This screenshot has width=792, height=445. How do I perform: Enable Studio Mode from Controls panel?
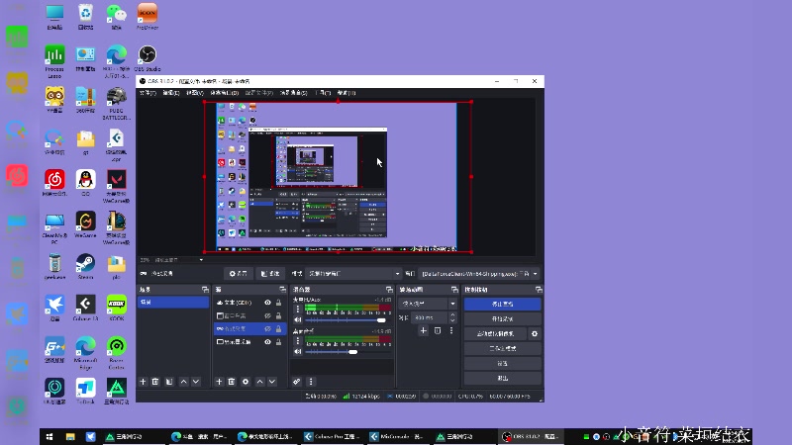503,349
